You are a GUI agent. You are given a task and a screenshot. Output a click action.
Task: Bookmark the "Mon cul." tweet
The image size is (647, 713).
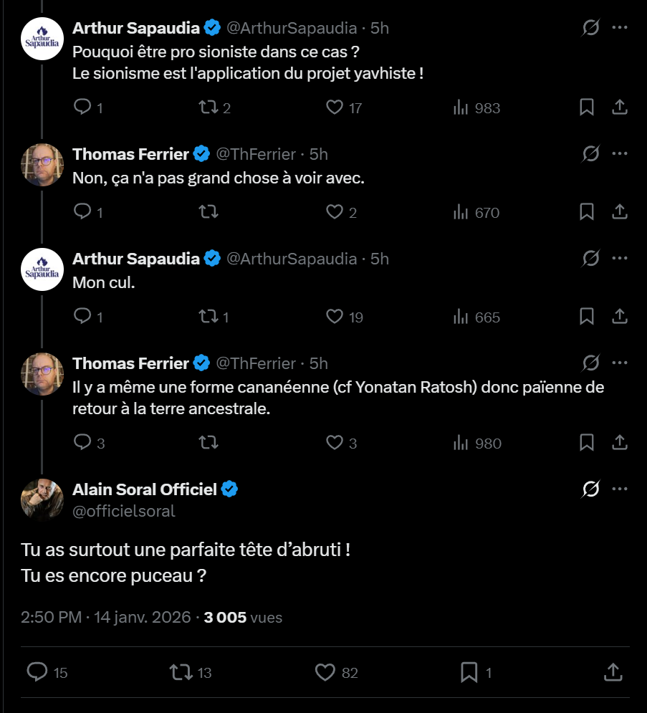[x=586, y=317]
